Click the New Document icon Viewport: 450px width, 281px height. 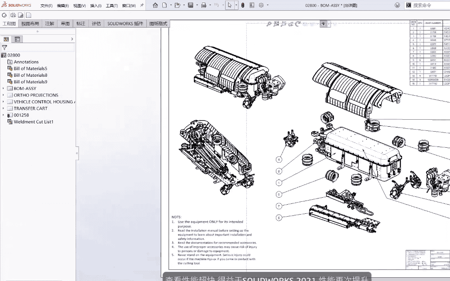pos(164,5)
